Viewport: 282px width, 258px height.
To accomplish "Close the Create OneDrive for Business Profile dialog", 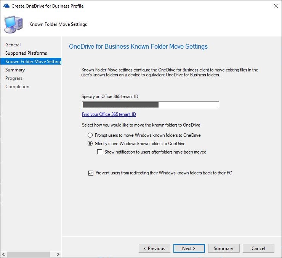I will (276, 6).
